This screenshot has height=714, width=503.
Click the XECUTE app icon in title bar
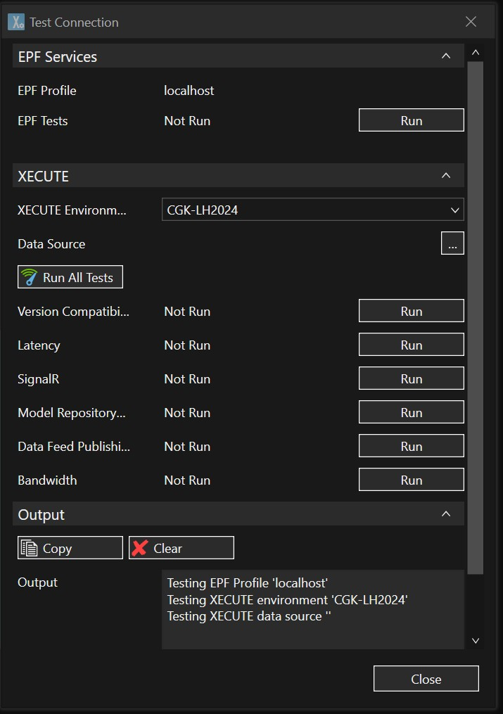tap(16, 22)
